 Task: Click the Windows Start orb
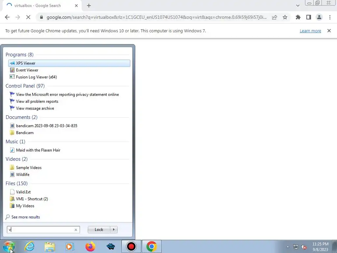pos(9,246)
